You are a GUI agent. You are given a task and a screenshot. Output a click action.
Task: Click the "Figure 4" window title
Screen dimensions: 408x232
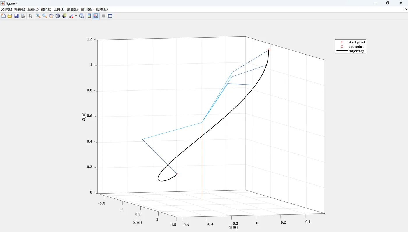click(x=11, y=3)
